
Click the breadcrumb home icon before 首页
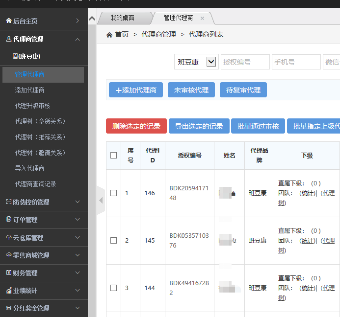tap(109, 35)
